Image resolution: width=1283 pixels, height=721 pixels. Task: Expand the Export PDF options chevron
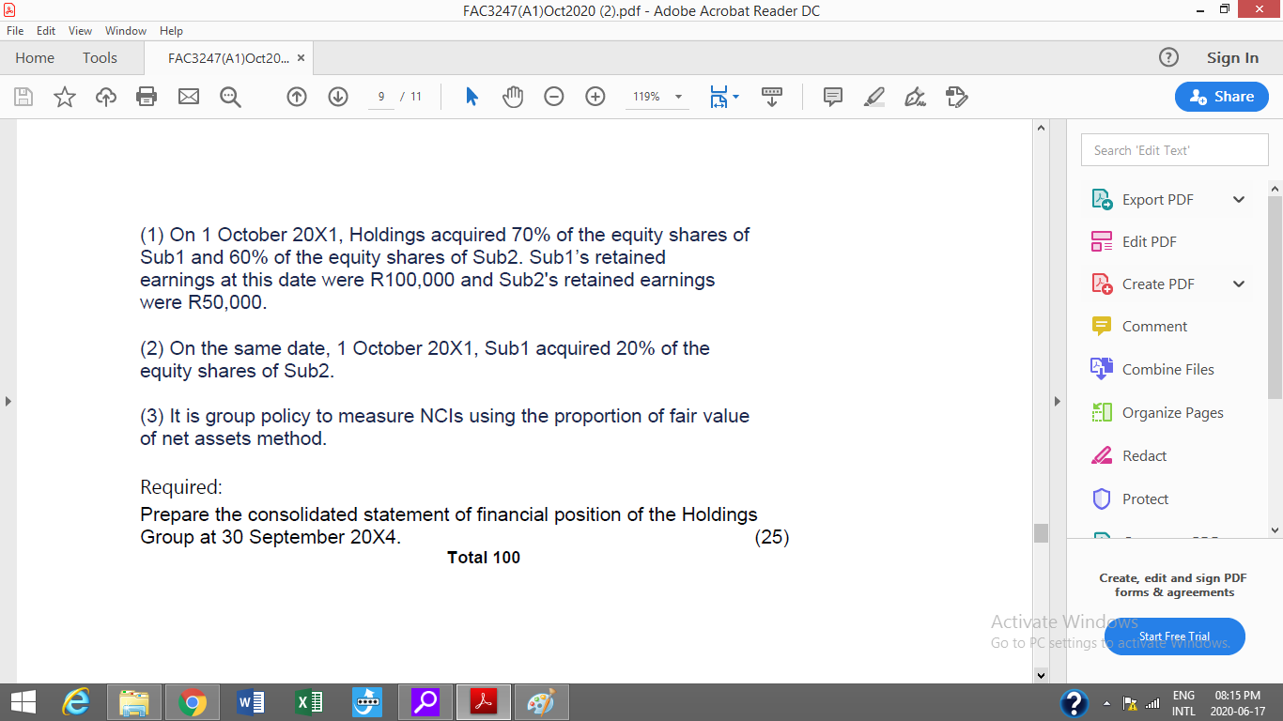1239,199
